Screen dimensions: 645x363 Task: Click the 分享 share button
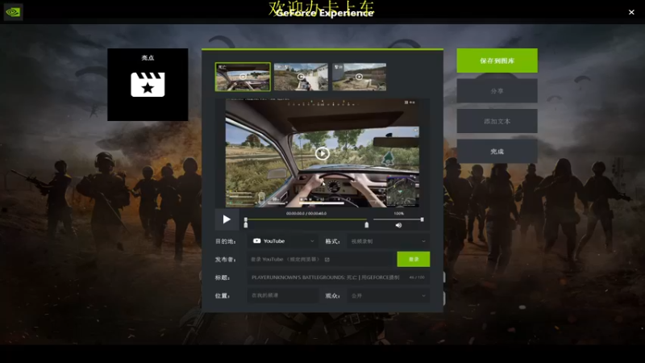tap(497, 91)
